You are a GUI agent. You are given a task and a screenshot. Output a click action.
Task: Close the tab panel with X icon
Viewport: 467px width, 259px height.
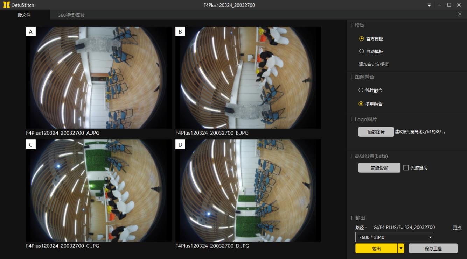460,14
